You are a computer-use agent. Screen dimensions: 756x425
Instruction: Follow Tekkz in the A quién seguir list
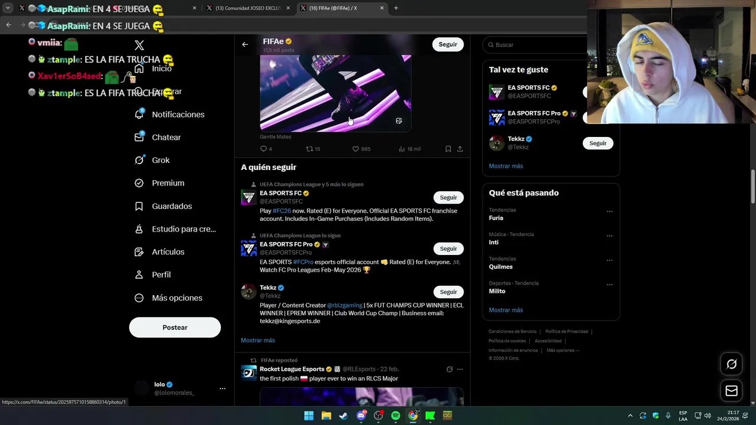pyautogui.click(x=448, y=292)
